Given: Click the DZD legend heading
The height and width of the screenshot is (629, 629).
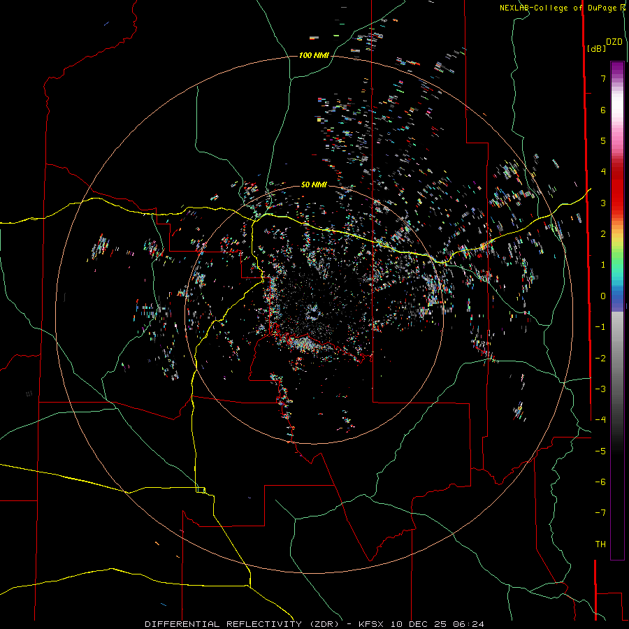Looking at the screenshot, I should point(614,42).
